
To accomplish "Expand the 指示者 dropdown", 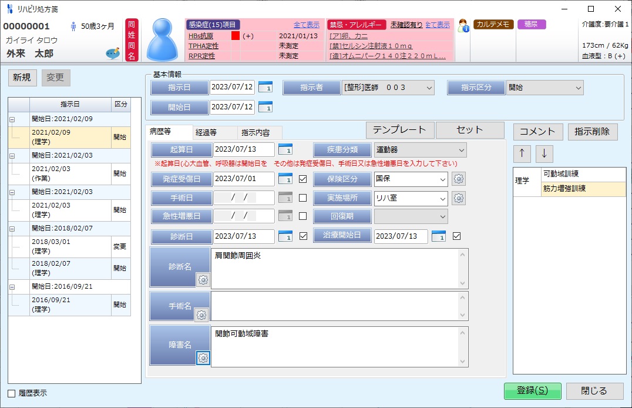I will coord(388,88).
